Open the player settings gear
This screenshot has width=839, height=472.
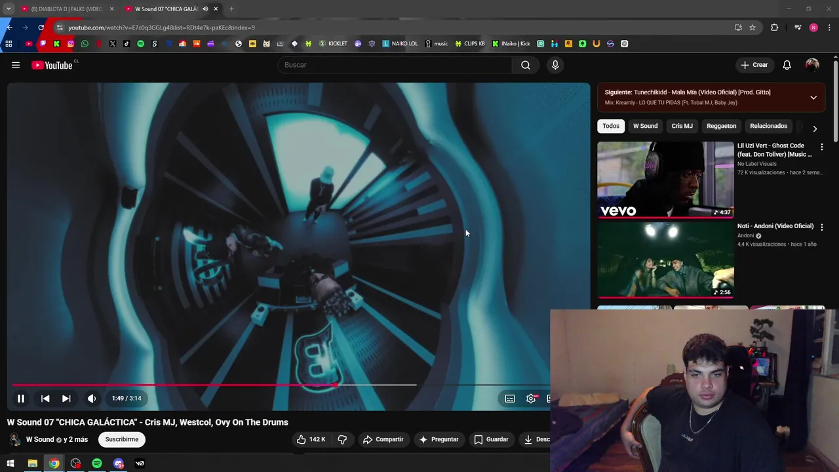point(531,399)
